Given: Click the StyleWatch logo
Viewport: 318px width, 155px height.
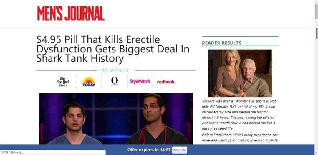Looking at the screenshot, I should (140, 82).
